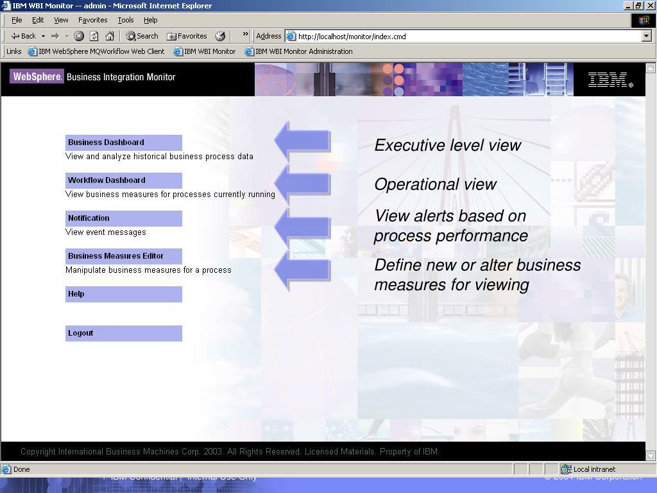Image resolution: width=657 pixels, height=493 pixels.
Task: Open the Favorites menu
Action: coord(92,20)
